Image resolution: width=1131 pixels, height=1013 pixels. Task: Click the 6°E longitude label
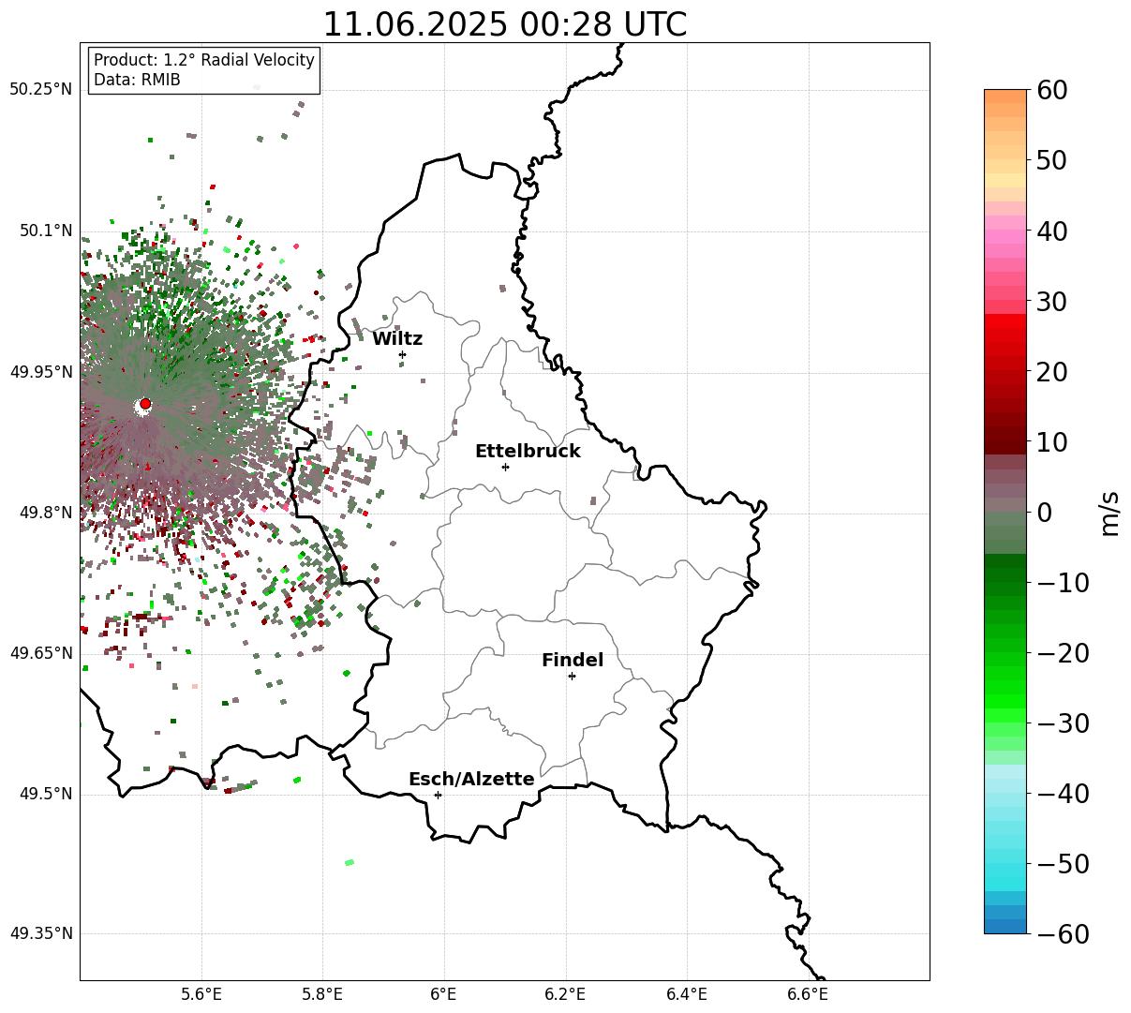(444, 995)
